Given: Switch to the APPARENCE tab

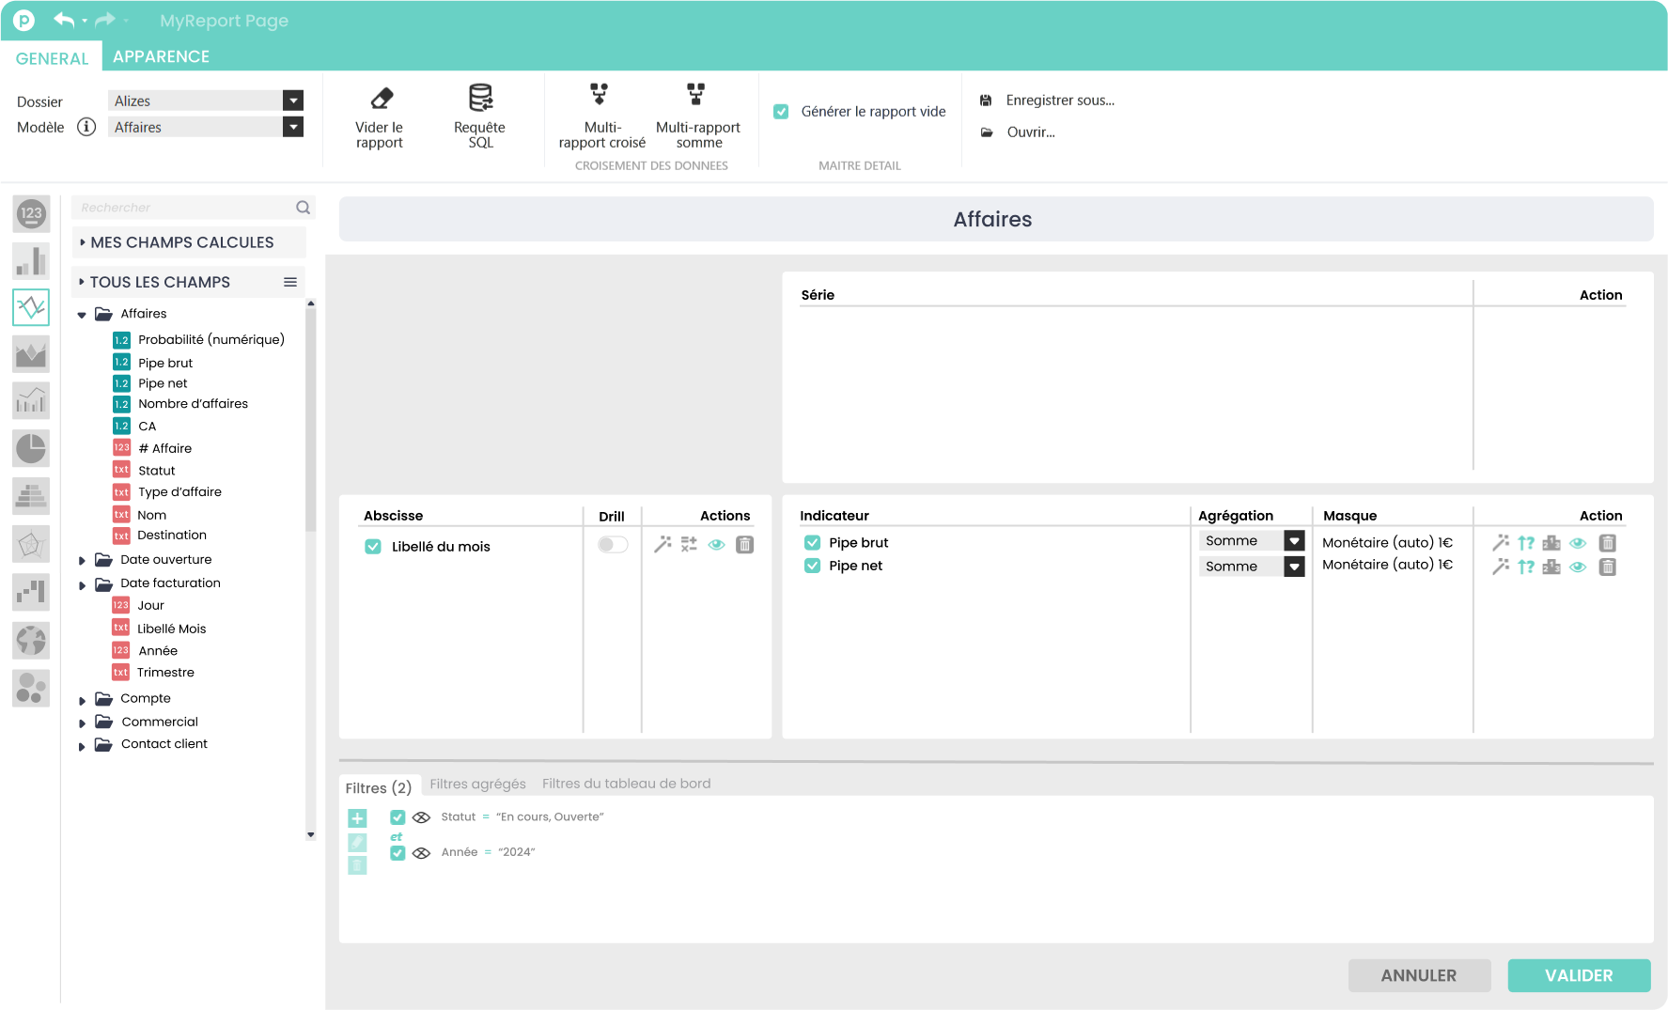Looking at the screenshot, I should tap(161, 56).
